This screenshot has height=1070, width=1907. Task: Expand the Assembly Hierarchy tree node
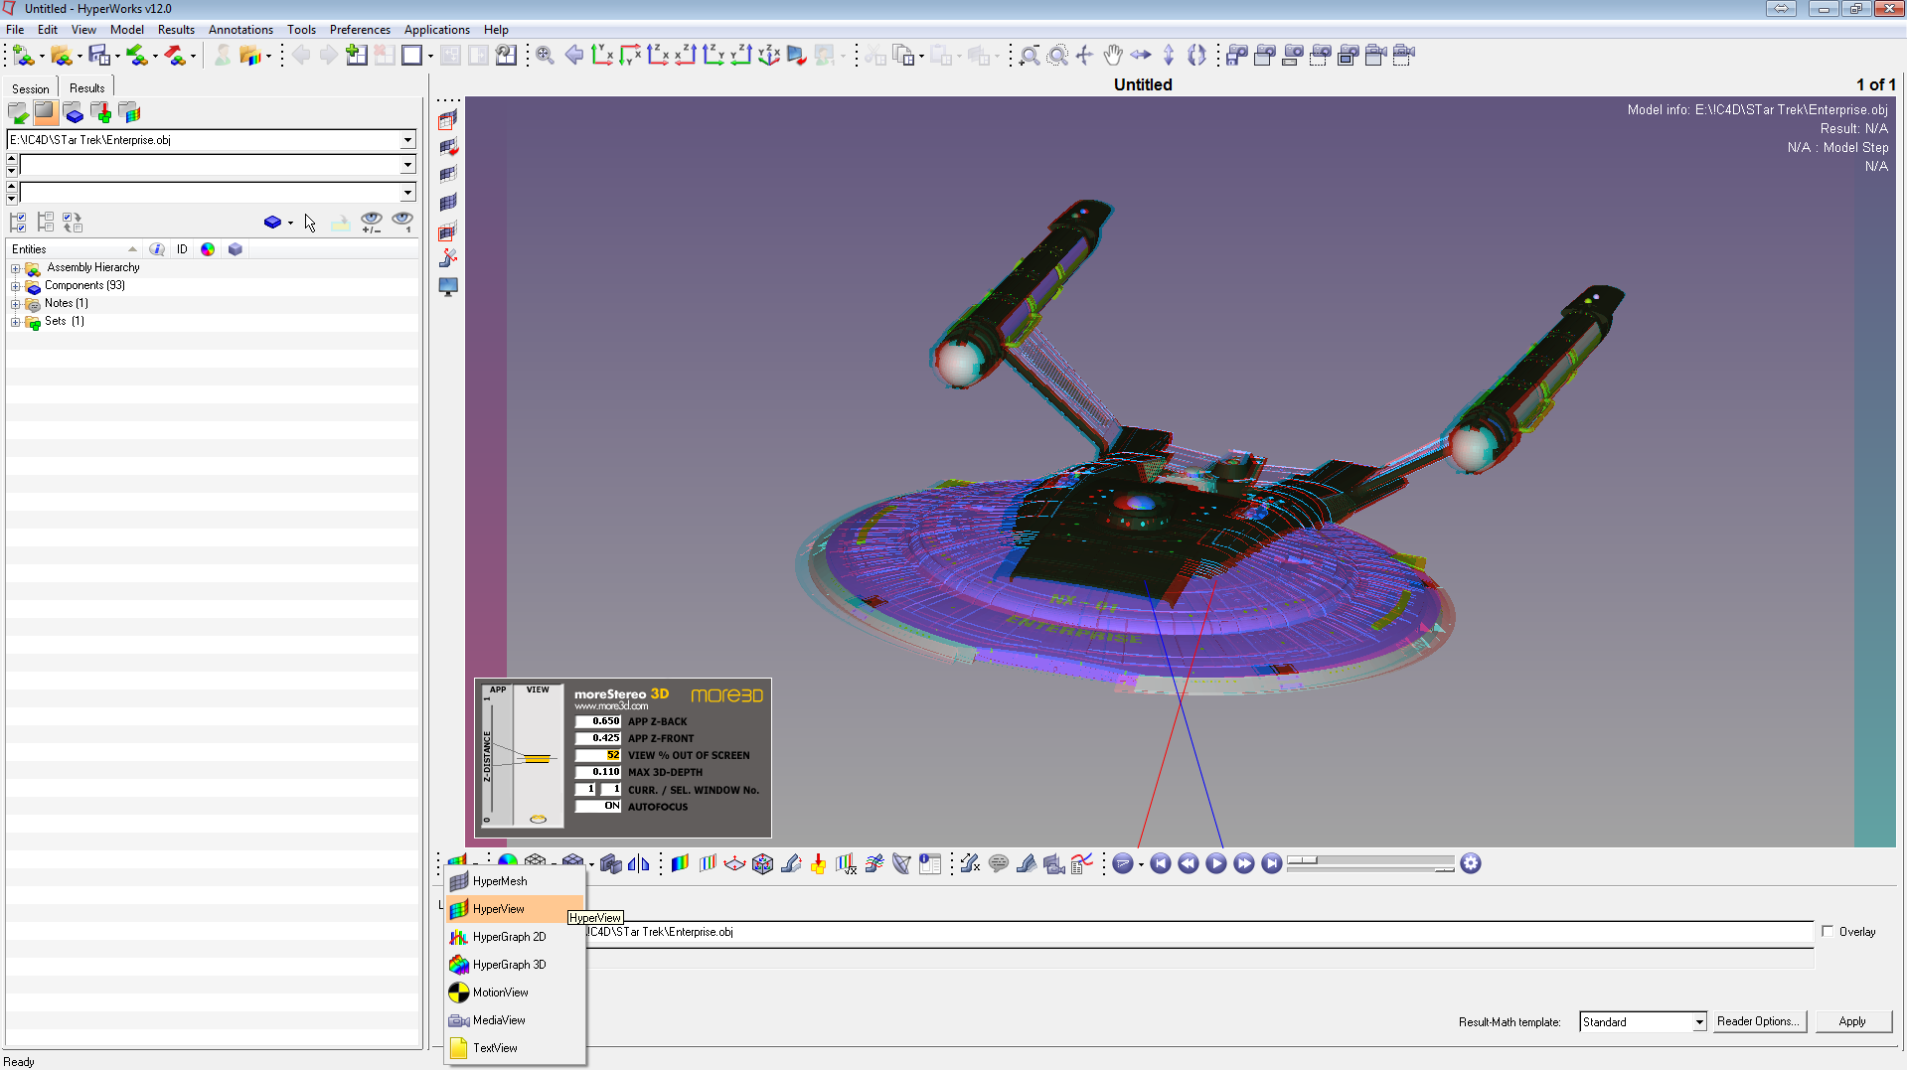[16, 268]
